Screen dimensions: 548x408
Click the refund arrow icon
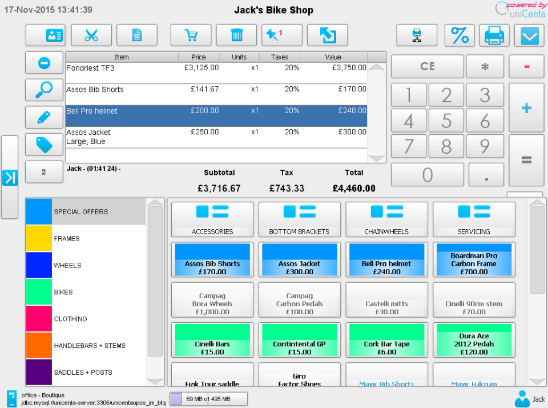327,35
